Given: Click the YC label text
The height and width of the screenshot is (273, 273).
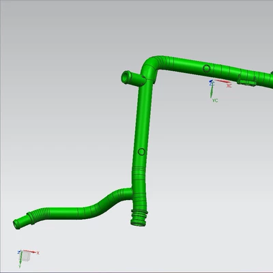Looking at the screenshot, I should [x=215, y=100].
